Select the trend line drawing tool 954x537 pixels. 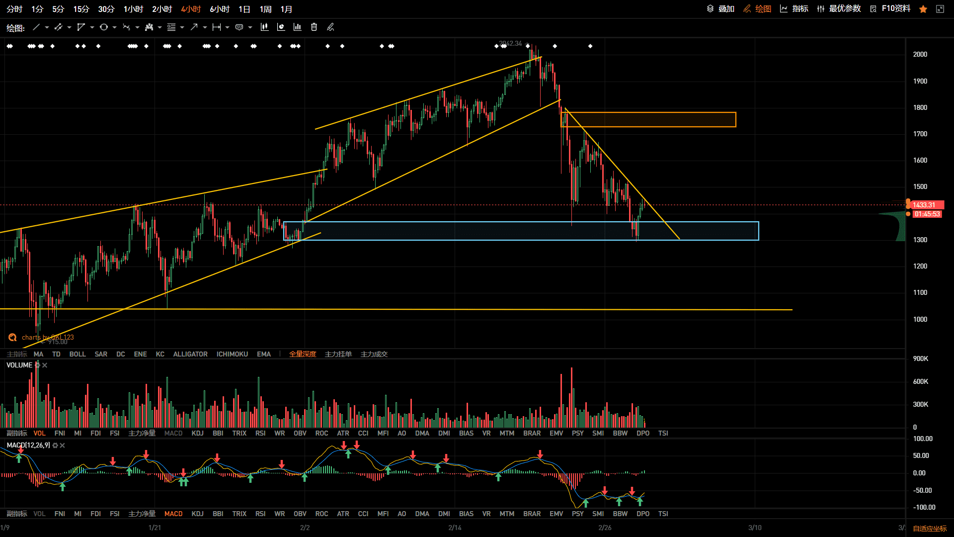tap(36, 27)
